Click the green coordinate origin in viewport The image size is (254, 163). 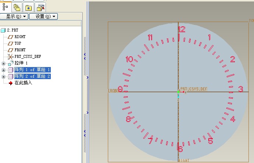178,92
